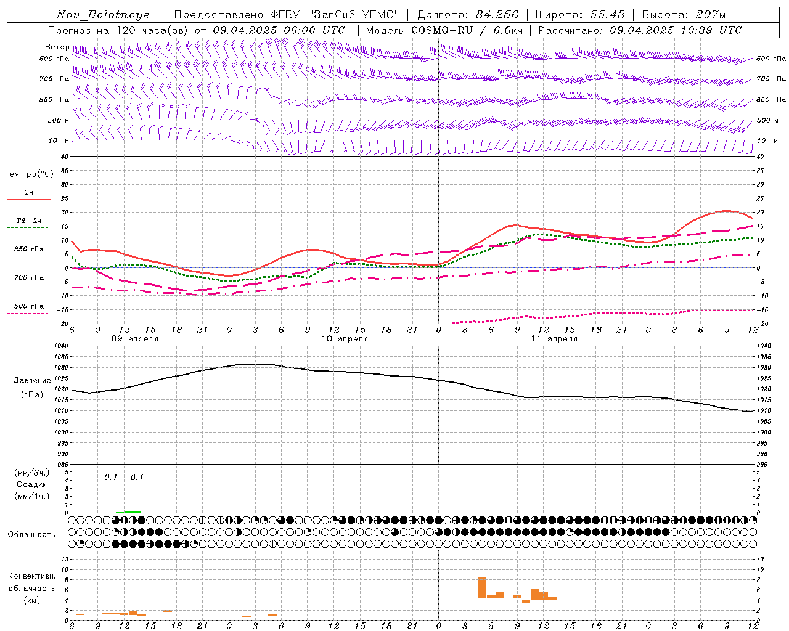This screenshot has height=631, width=789.
Task: Click the Td 2м legend entry
Action: [29, 221]
